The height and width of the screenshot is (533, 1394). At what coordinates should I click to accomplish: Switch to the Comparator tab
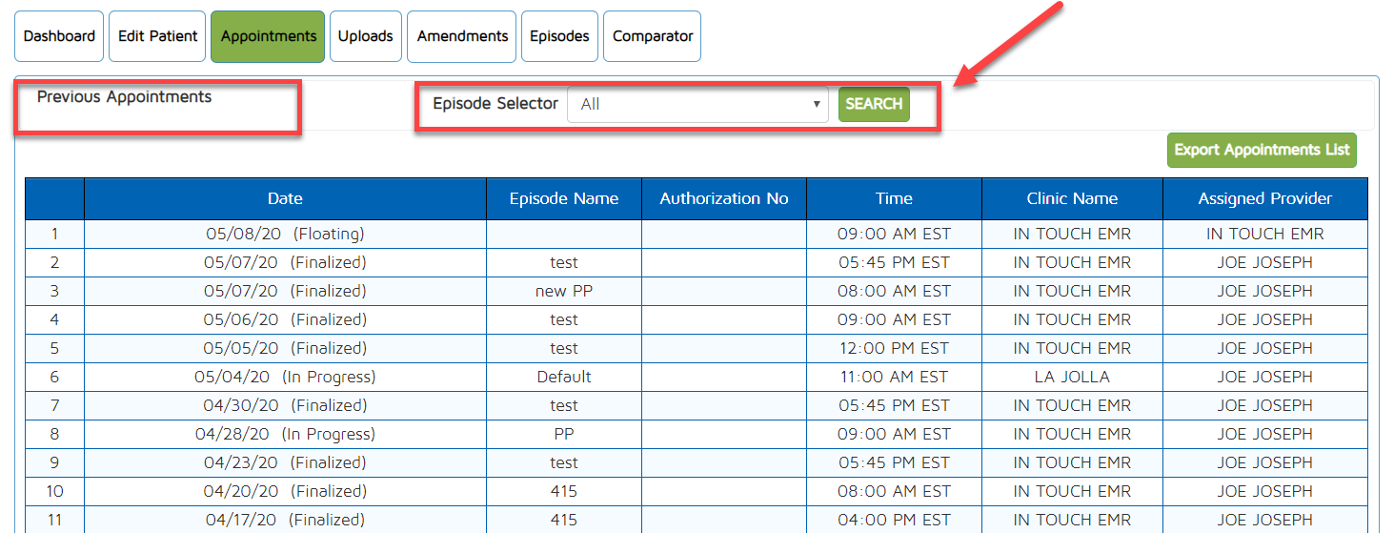coord(652,36)
